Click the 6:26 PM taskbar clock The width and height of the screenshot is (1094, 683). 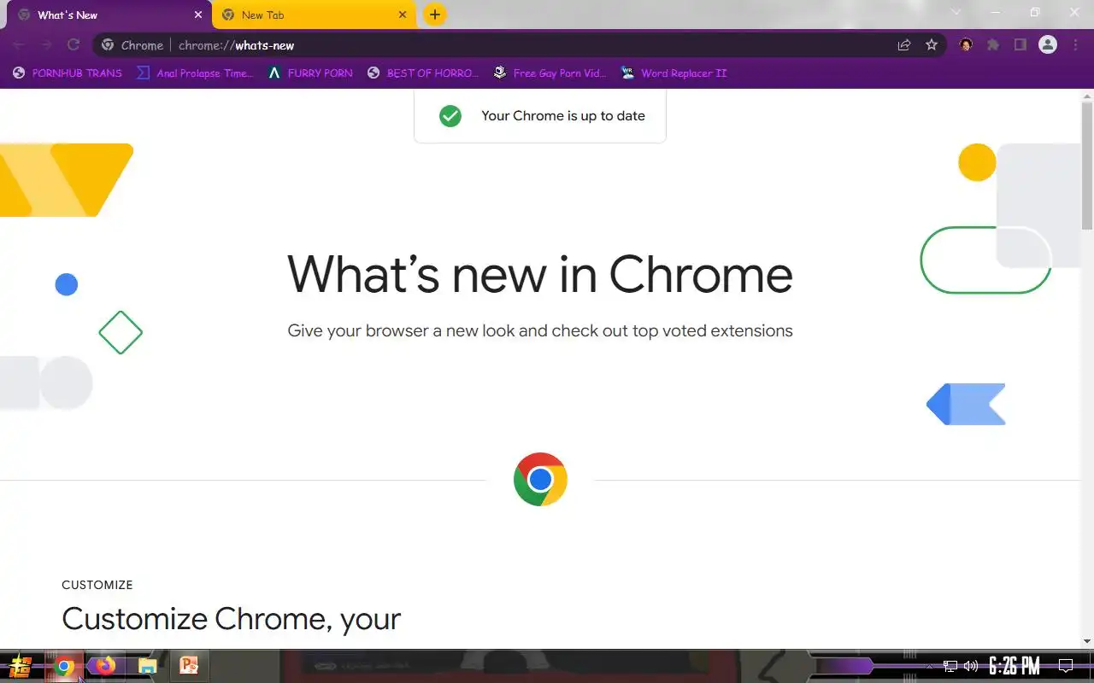1015,666
